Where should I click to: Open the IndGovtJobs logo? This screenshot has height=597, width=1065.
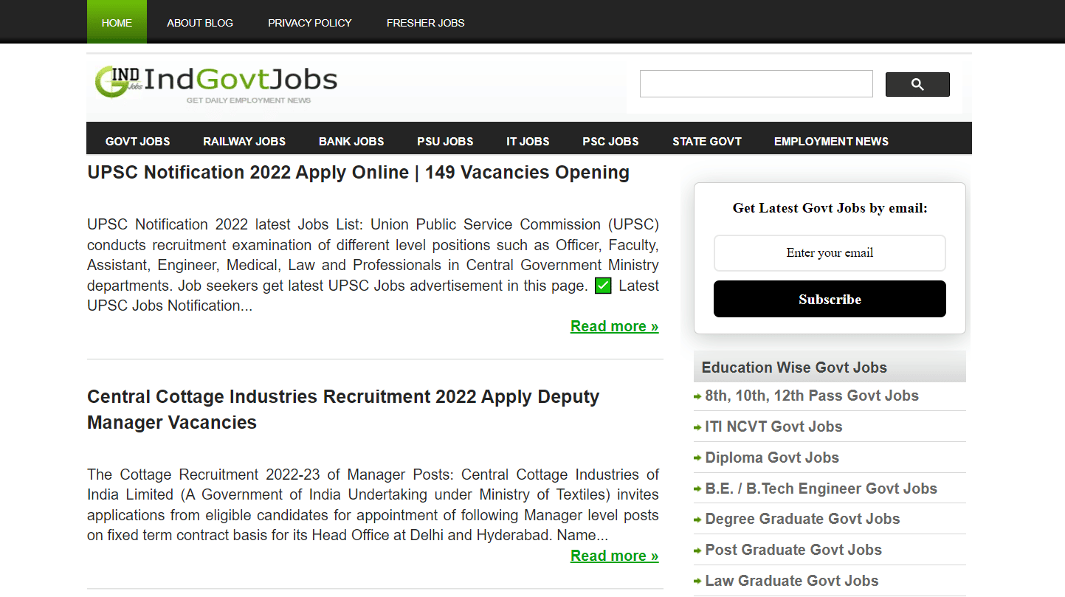click(216, 83)
